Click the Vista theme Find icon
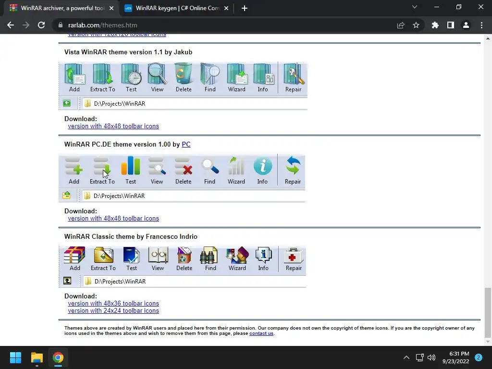Screen dimensions: 492x369 pyautogui.click(x=210, y=74)
